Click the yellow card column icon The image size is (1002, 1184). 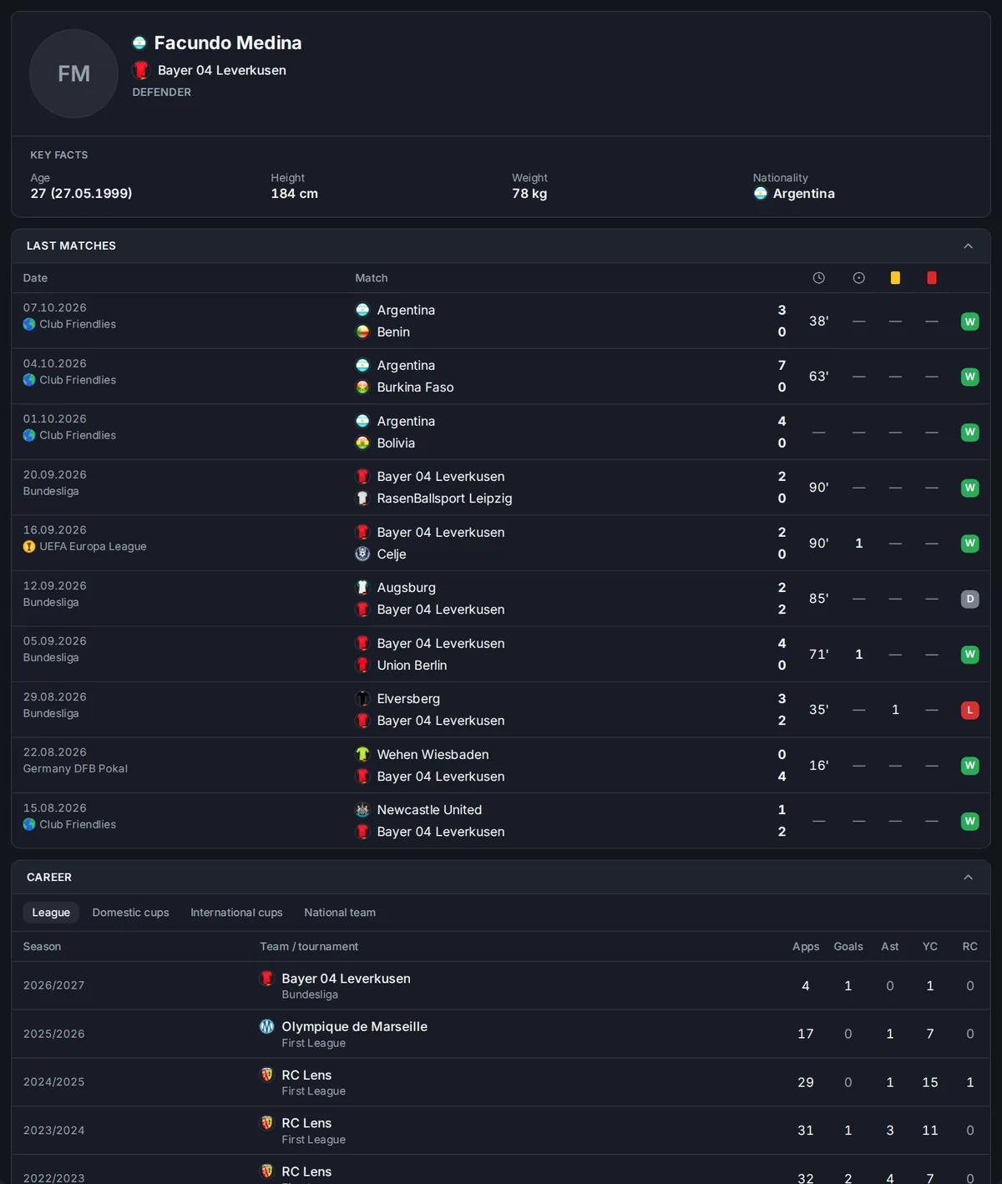(x=895, y=278)
